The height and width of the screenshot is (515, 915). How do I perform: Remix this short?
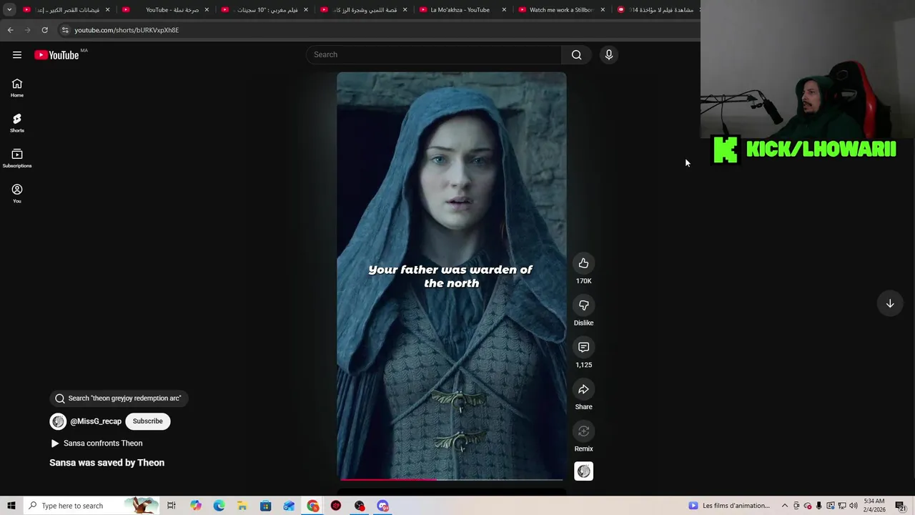point(583,431)
